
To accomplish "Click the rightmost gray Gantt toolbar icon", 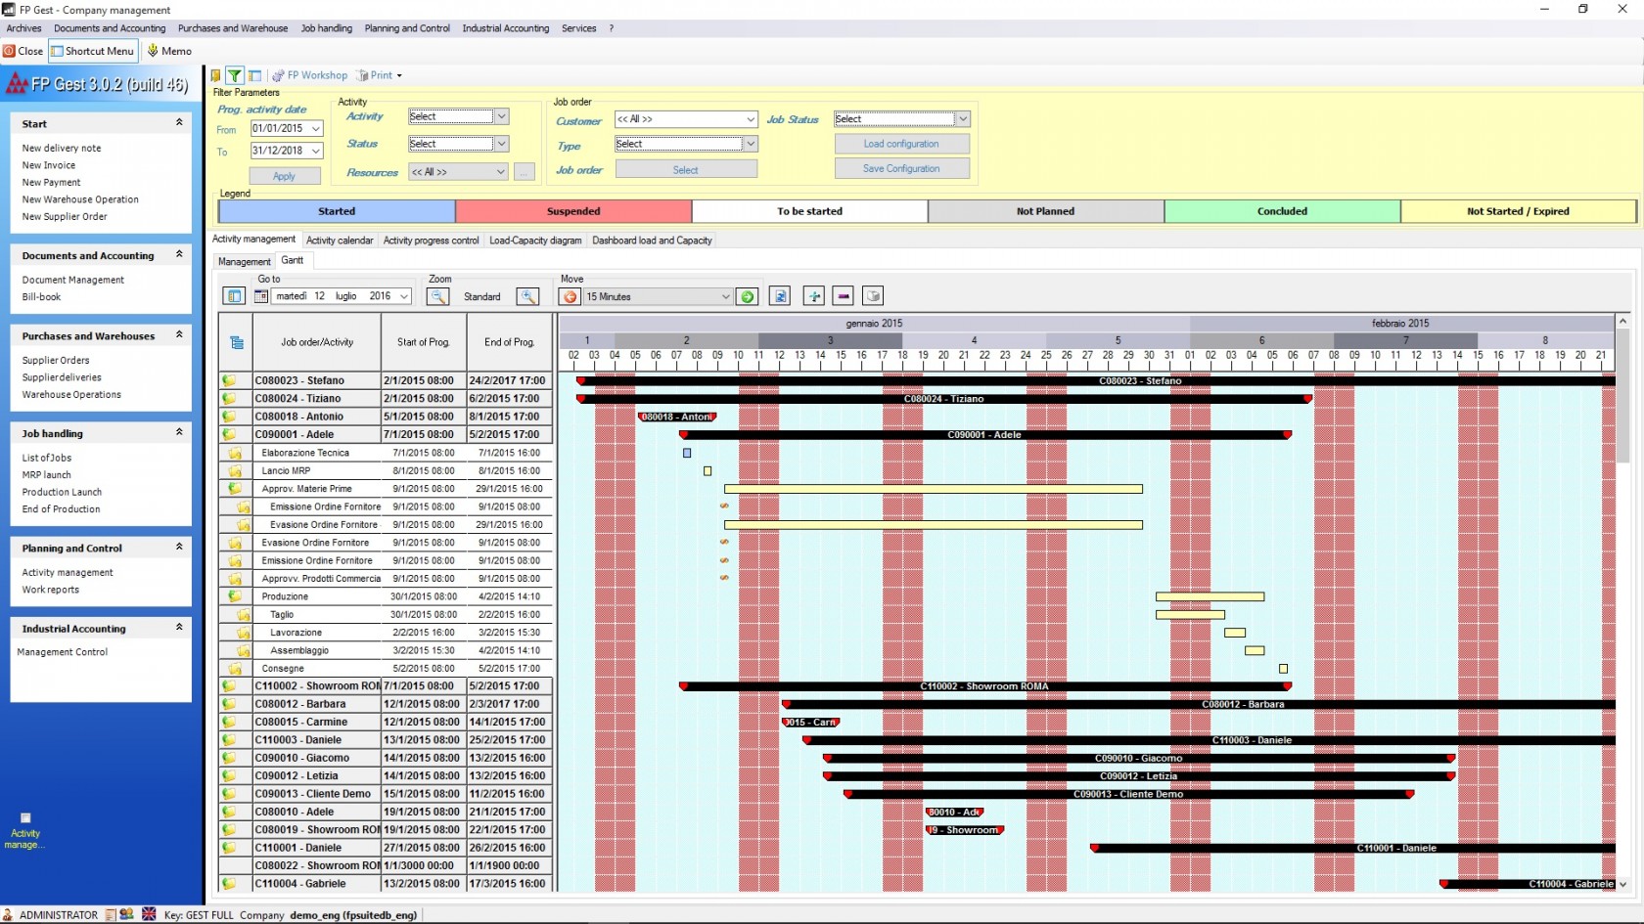I will tap(873, 296).
